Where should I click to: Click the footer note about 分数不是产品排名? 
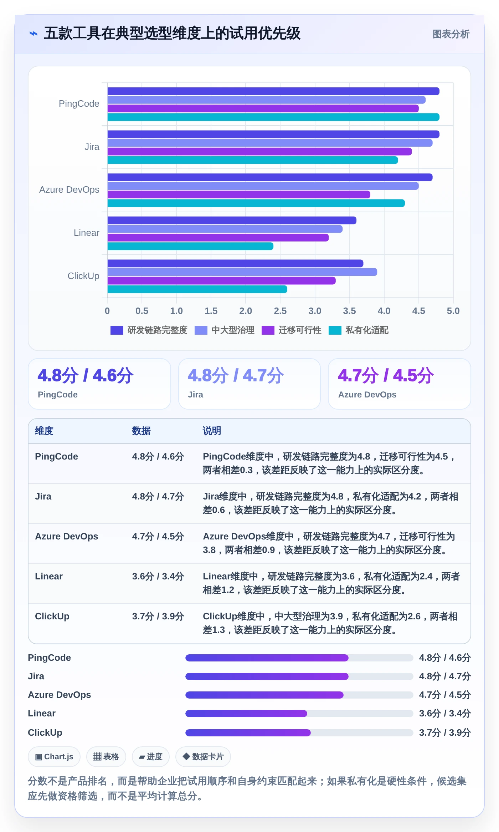tap(247, 788)
